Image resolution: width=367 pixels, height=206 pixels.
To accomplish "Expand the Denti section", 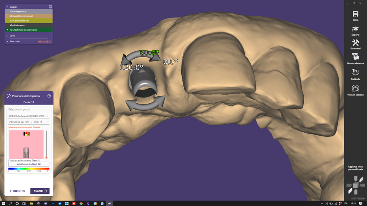I will pyautogui.click(x=7, y=36).
